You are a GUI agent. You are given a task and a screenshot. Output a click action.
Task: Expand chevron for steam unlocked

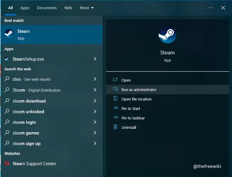[95, 111]
